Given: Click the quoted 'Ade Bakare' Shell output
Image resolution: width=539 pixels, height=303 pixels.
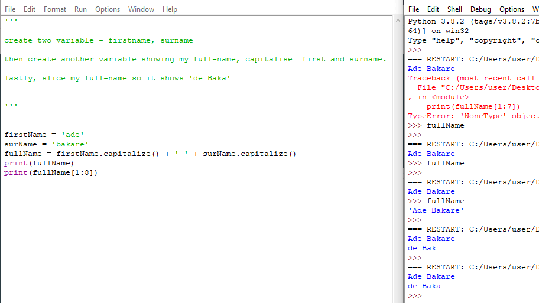Looking at the screenshot, I should click(436, 210).
